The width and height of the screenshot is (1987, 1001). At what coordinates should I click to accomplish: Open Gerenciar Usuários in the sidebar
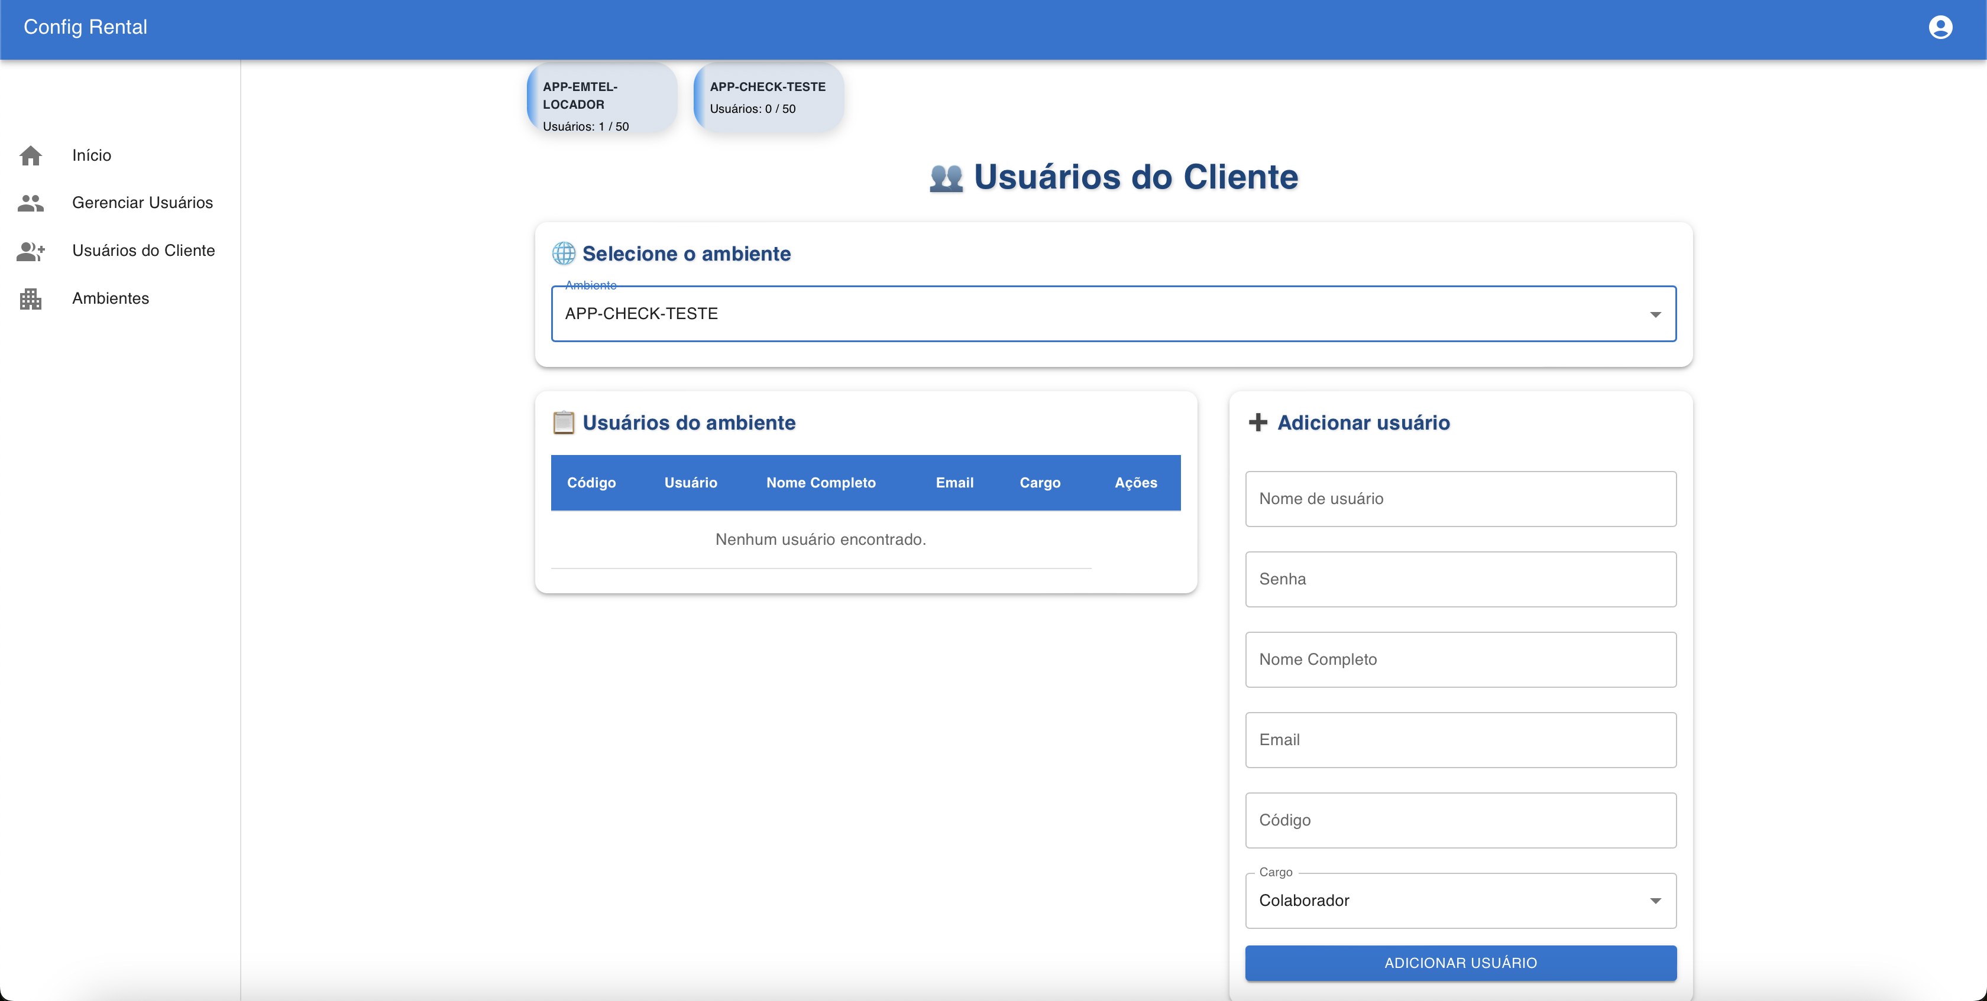pyautogui.click(x=143, y=203)
